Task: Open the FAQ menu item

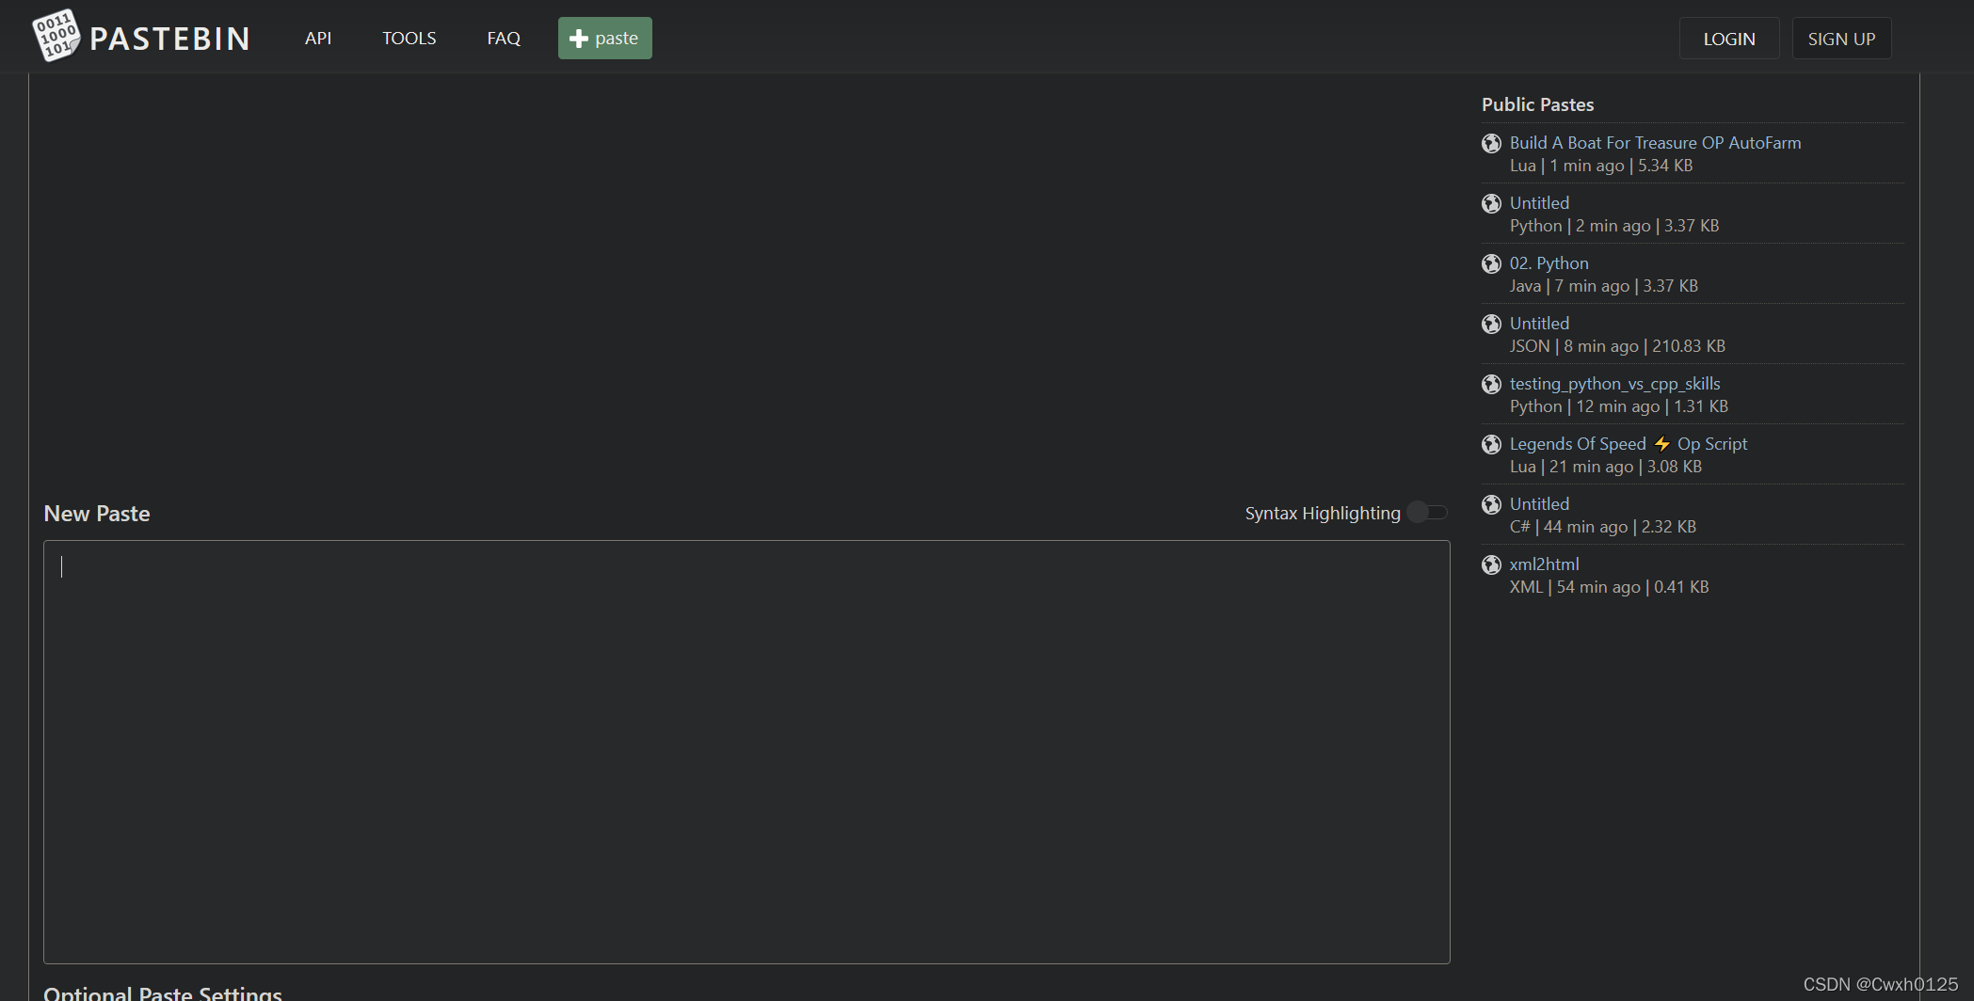Action: tap(504, 39)
